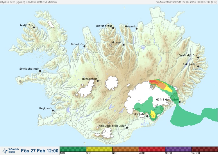Click the Ísafjörður town marker label
This screenshot has height=155, width=218.
pyautogui.click(x=27, y=25)
